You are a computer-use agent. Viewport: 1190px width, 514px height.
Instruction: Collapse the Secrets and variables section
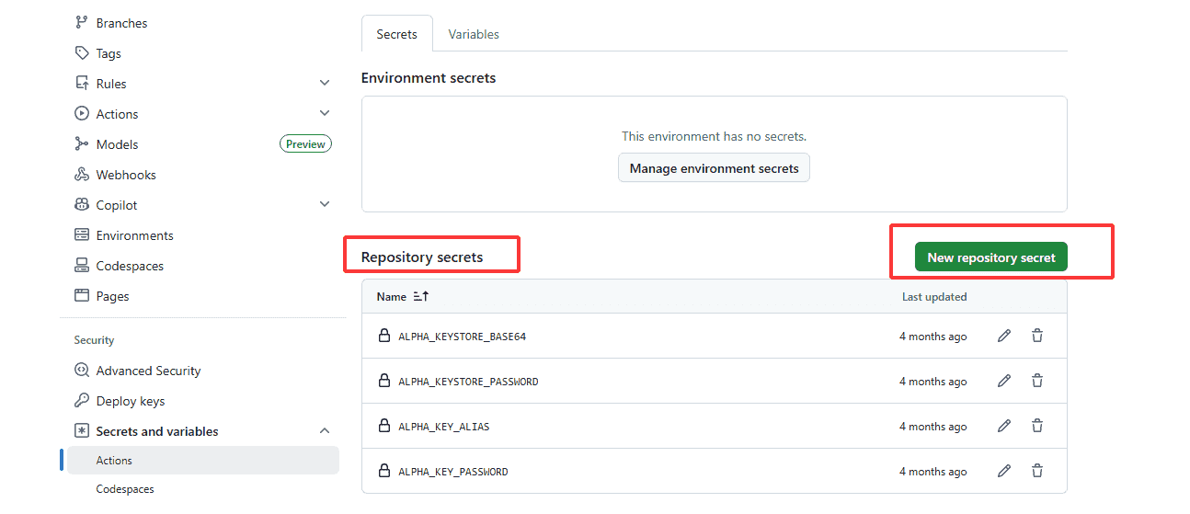click(x=325, y=431)
